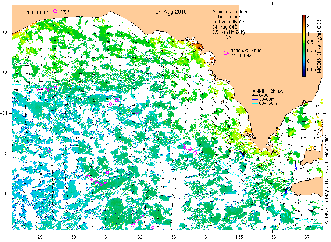
Task: Click the "04Z" time label under the date
Action: pyautogui.click(x=166, y=18)
